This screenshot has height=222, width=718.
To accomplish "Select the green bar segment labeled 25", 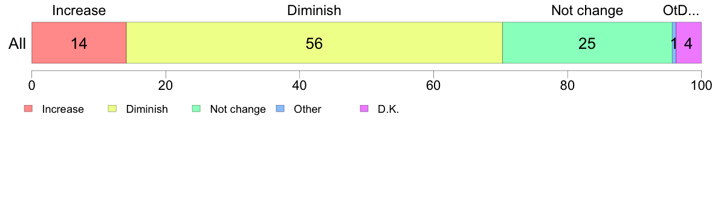I will pyautogui.click(x=587, y=42).
